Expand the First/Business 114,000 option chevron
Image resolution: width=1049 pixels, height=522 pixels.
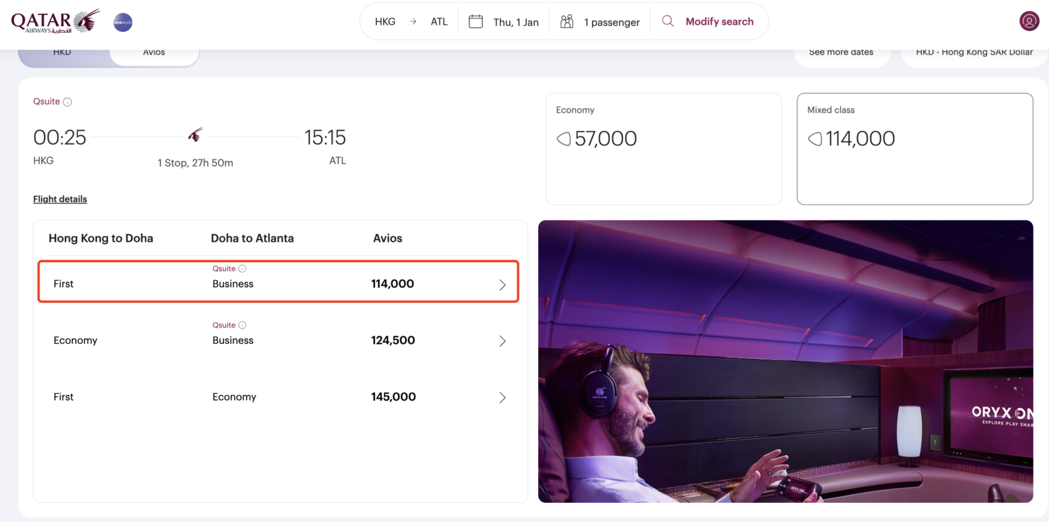point(503,285)
